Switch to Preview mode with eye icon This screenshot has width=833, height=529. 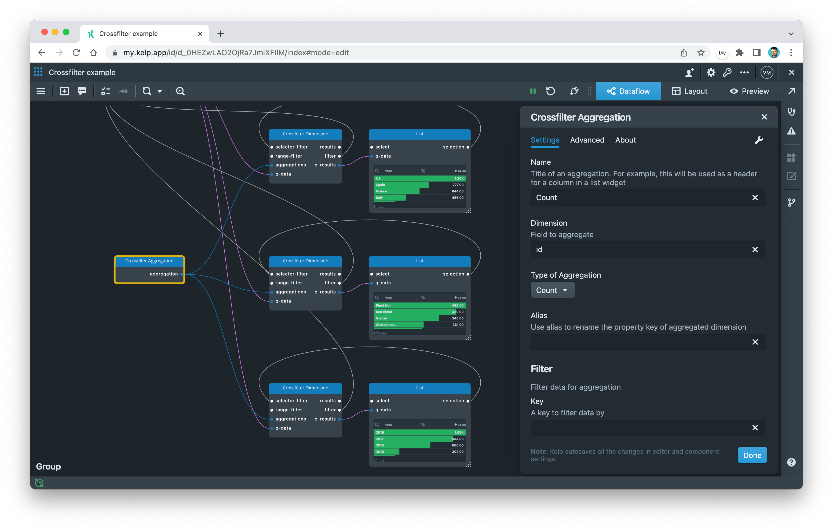[749, 91]
